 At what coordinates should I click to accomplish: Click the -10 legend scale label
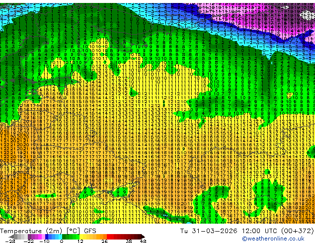[44, 241]
